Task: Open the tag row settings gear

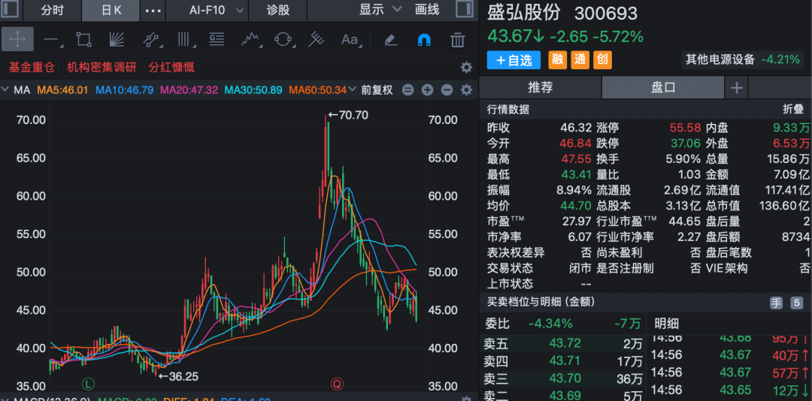Action: click(467, 68)
